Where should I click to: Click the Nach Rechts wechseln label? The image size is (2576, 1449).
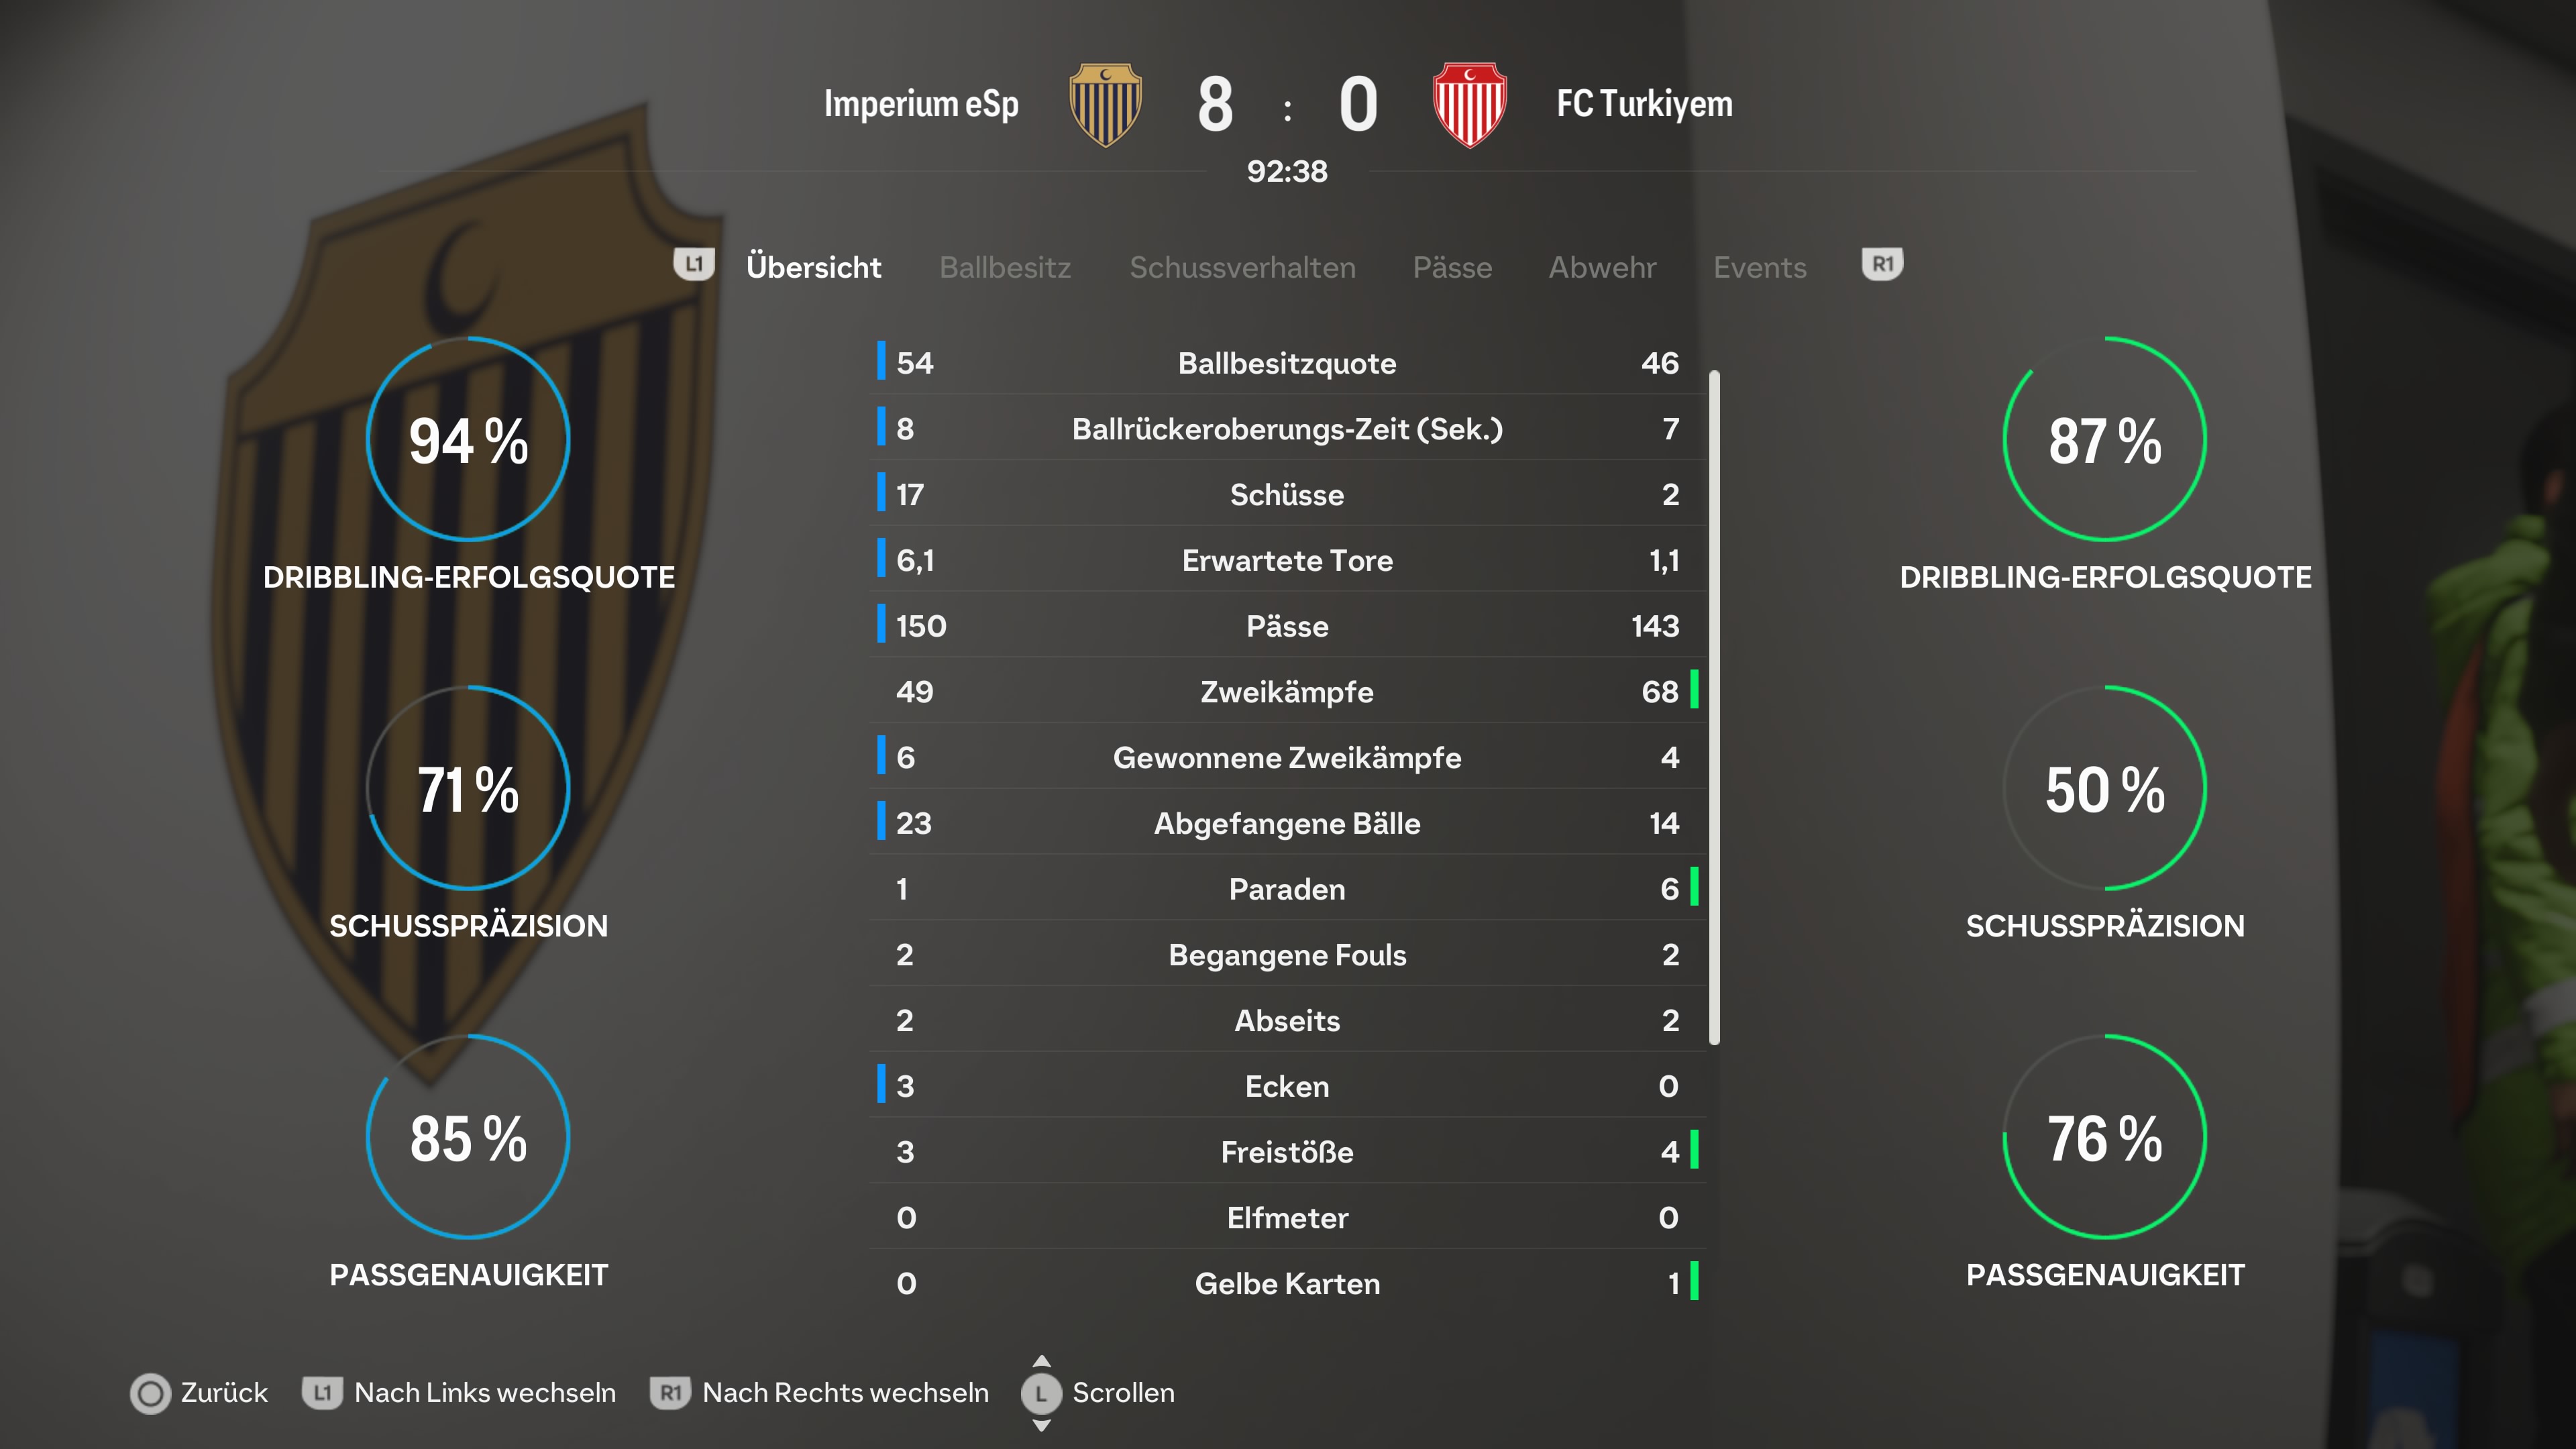tap(845, 1393)
